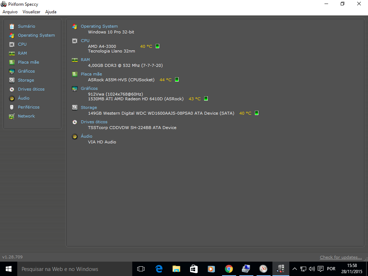Click the Gráficos monitor icon in sidebar
The height and width of the screenshot is (276, 368).
12,72
